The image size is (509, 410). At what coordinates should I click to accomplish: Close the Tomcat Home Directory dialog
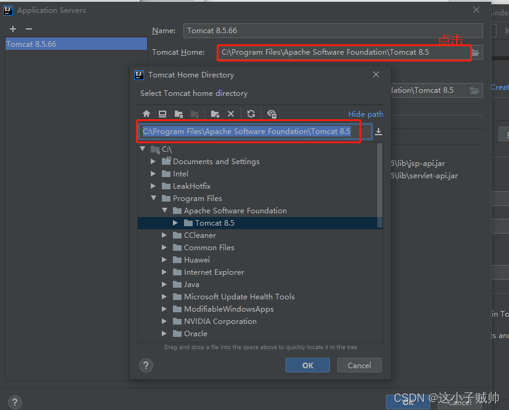point(376,74)
